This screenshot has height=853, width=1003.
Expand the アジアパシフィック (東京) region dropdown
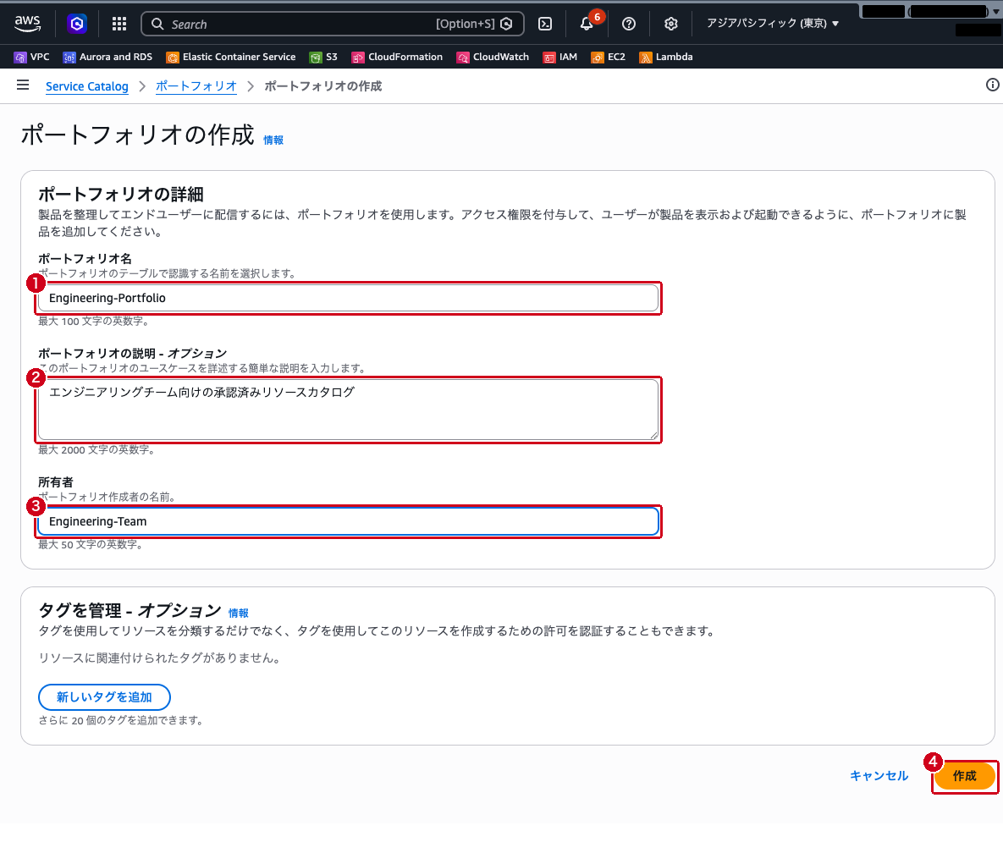point(772,24)
